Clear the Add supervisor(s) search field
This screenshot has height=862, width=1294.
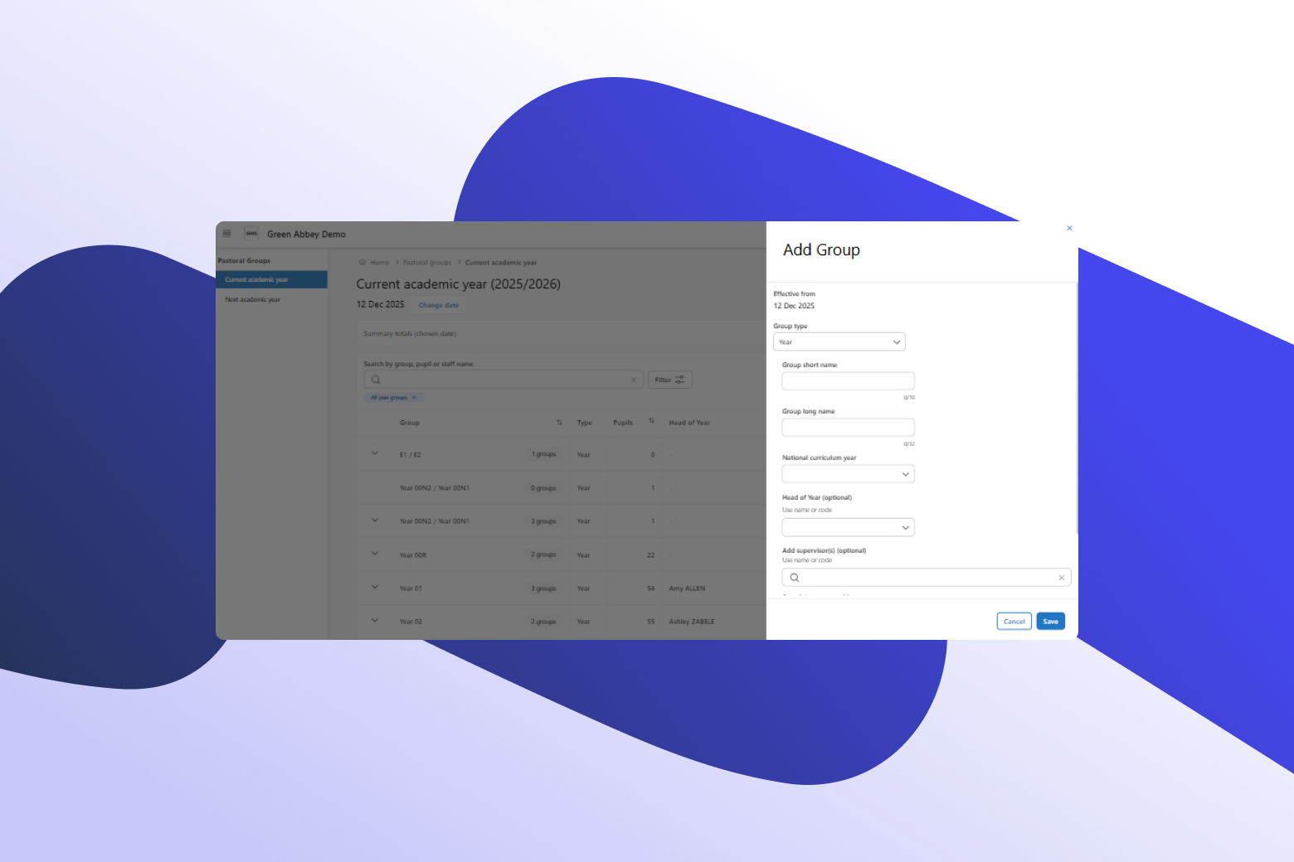[1061, 578]
